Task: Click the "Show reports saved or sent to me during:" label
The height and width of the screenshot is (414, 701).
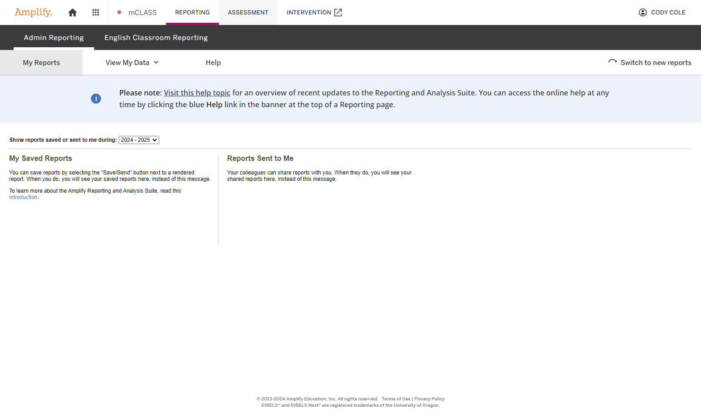Action: point(63,140)
